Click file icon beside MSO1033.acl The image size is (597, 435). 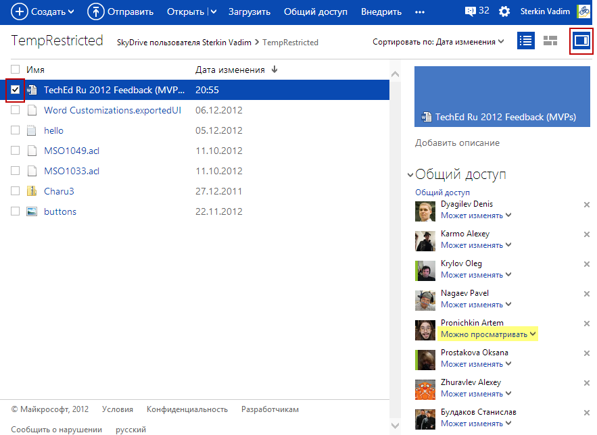coord(32,171)
